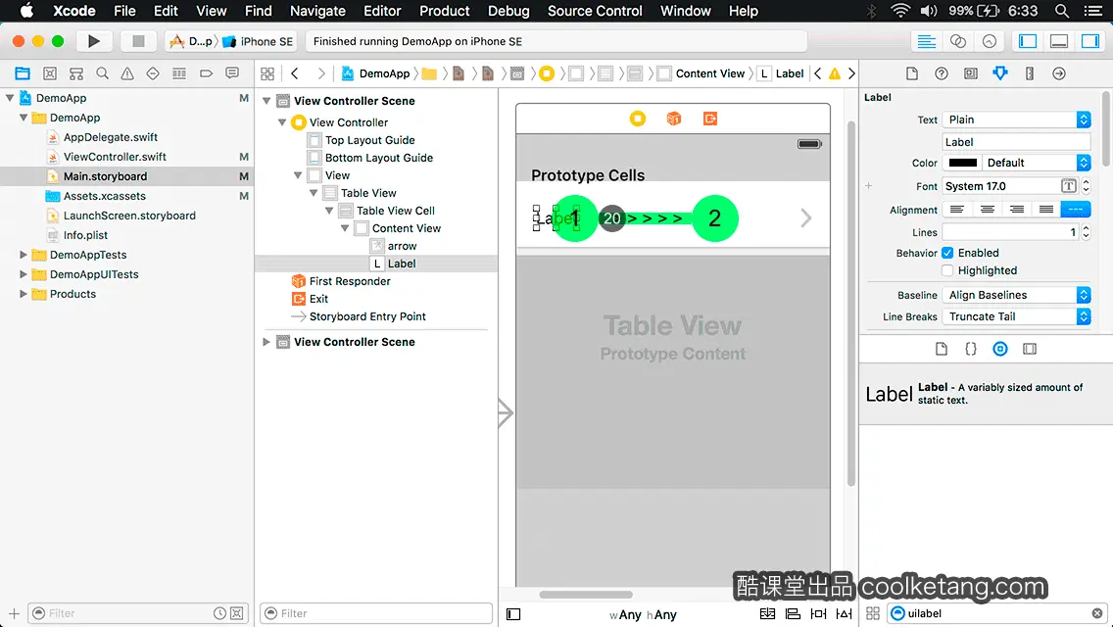Open the Find navigator

coord(102,73)
